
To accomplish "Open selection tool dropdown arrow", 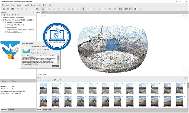I will coord(34,9).
